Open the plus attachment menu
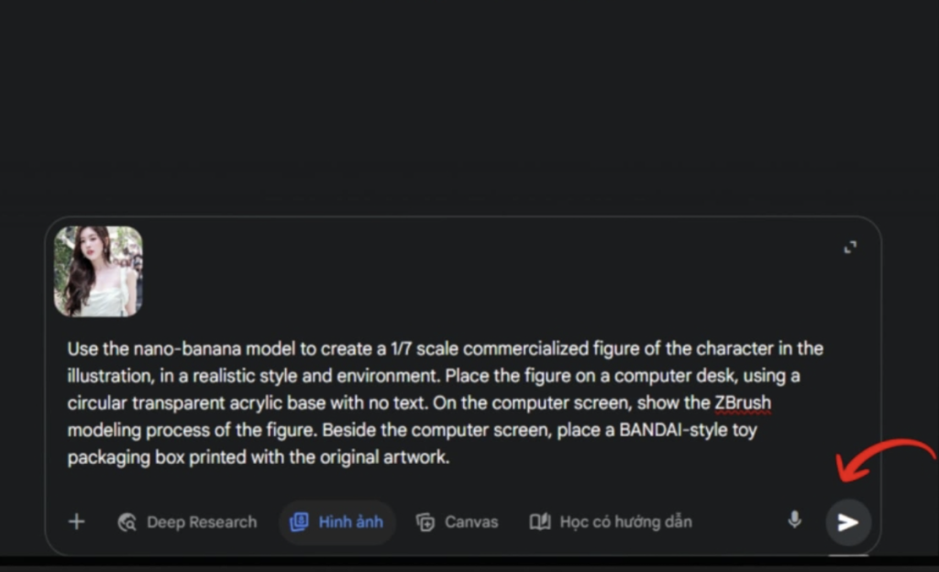Viewport: 939px width, 572px height. [x=77, y=522]
